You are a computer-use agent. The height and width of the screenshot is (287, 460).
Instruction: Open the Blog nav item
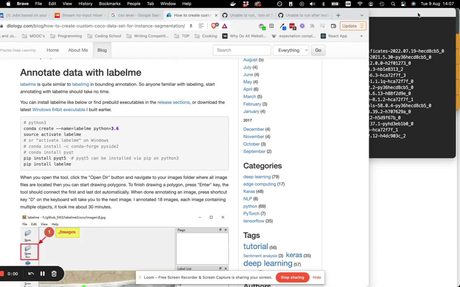102,50
